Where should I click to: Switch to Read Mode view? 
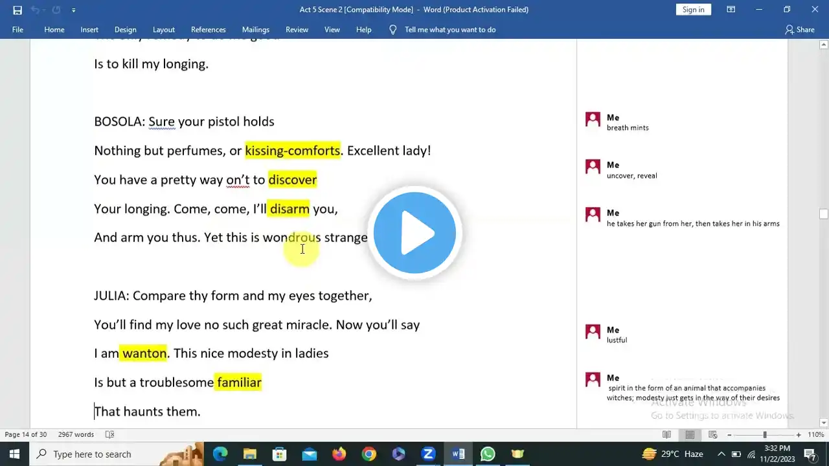click(666, 435)
